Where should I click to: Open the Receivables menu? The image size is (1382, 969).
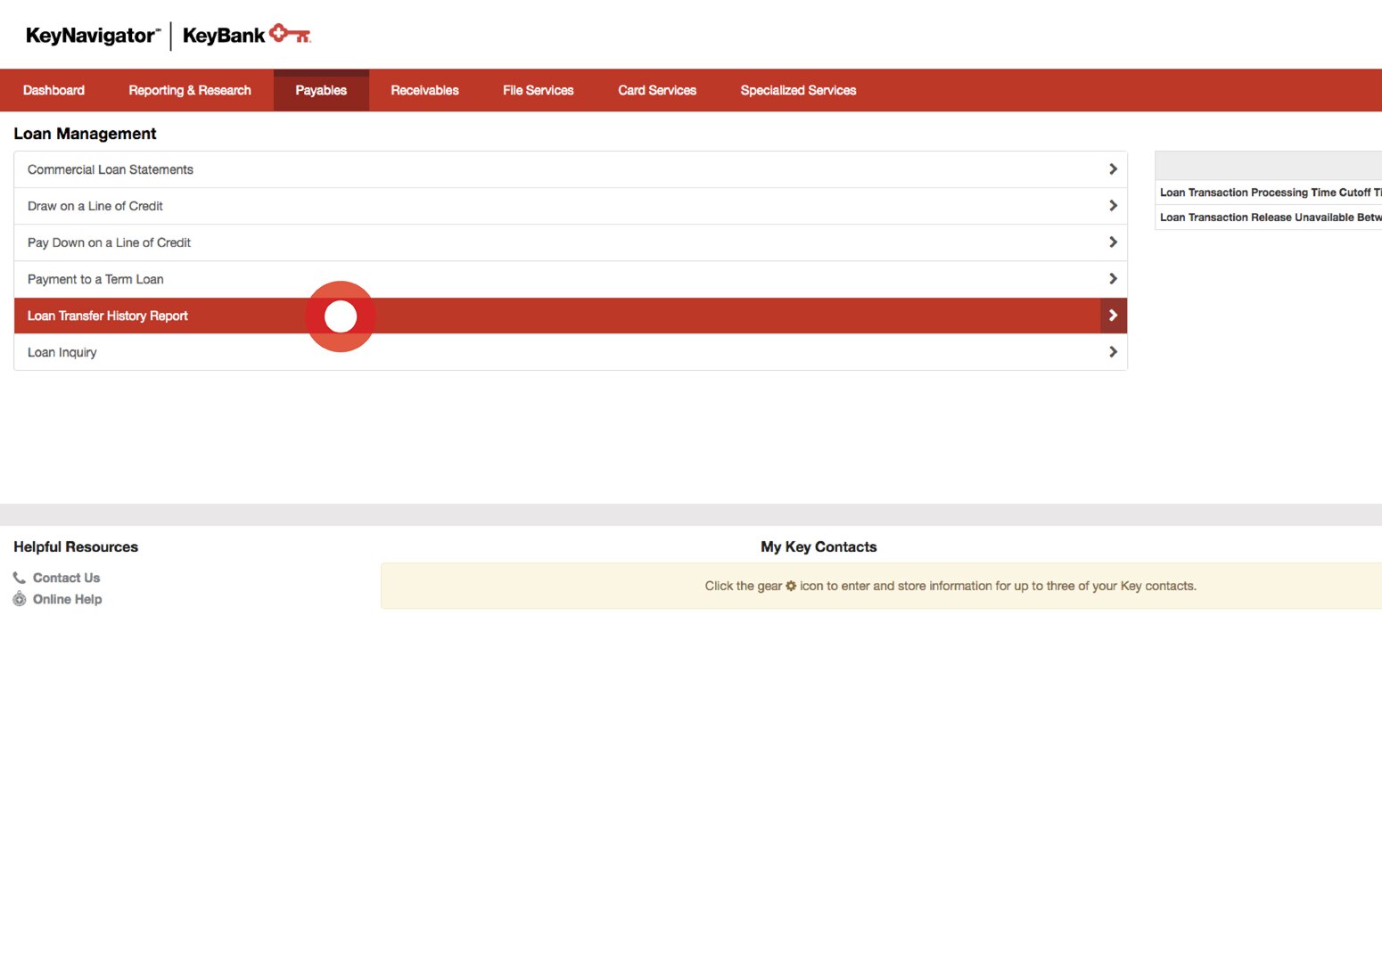[x=424, y=89]
